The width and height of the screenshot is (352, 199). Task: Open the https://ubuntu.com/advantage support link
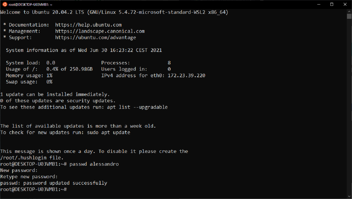pyautogui.click(x=96, y=37)
